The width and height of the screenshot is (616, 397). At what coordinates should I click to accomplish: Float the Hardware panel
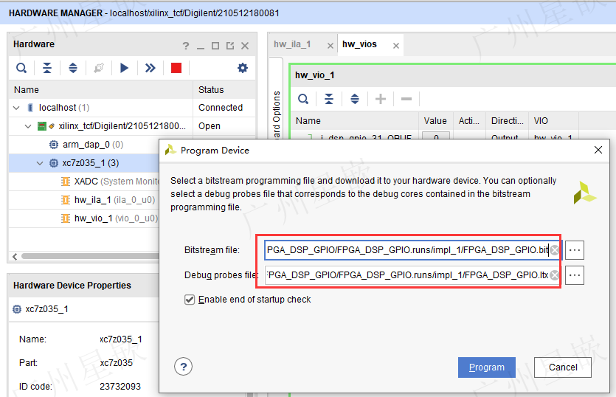click(230, 46)
